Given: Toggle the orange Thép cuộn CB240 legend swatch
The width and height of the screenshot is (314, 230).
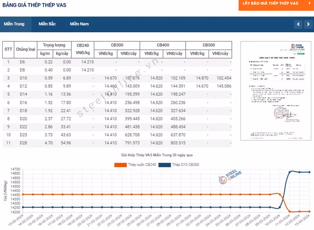Looking at the screenshot, I should (120, 165).
